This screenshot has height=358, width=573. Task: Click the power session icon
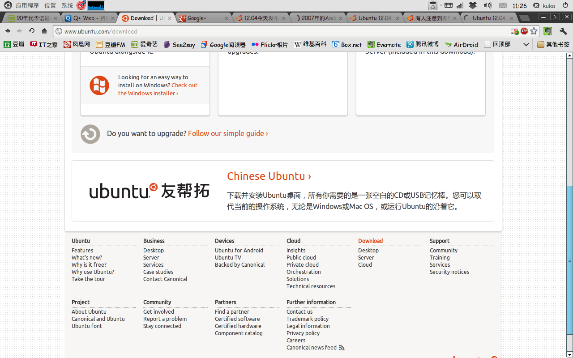pos(566,5)
